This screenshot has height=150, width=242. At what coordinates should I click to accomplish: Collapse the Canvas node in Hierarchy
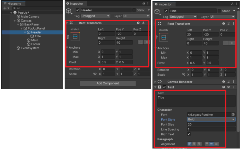point(15,21)
